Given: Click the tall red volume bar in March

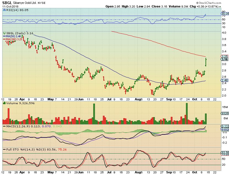Looking at the screenshot, I should 9,116.
